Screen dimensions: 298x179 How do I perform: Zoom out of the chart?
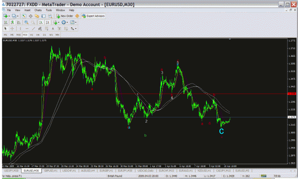(33, 22)
